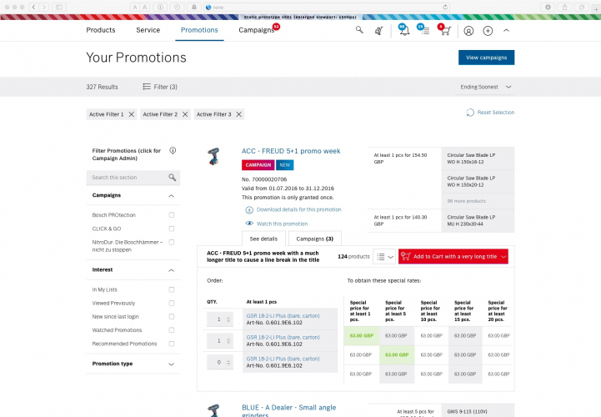Viewport: 601px width, 417px height.
Task: Click the Safari share icon
Action: [564, 7]
